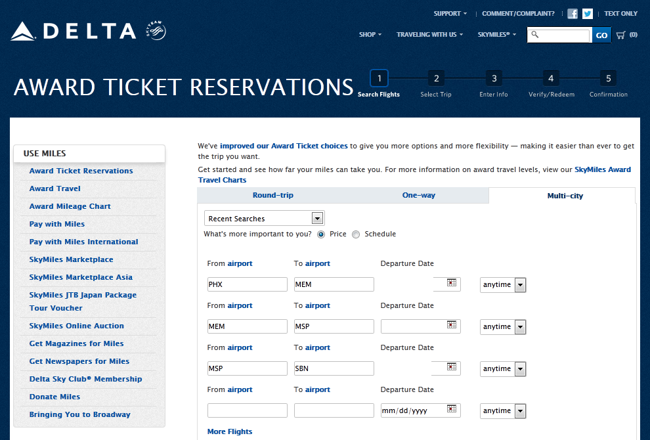Switch to the Round-trip tab

273,196
